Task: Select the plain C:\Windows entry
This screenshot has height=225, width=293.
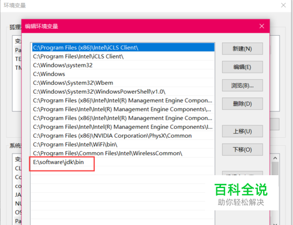Action: tap(123, 74)
